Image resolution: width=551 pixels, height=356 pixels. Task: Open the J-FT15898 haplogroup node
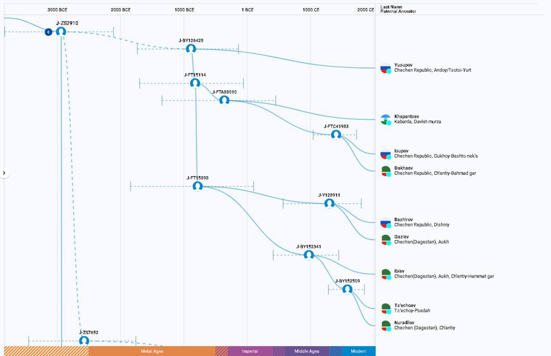[x=198, y=186]
